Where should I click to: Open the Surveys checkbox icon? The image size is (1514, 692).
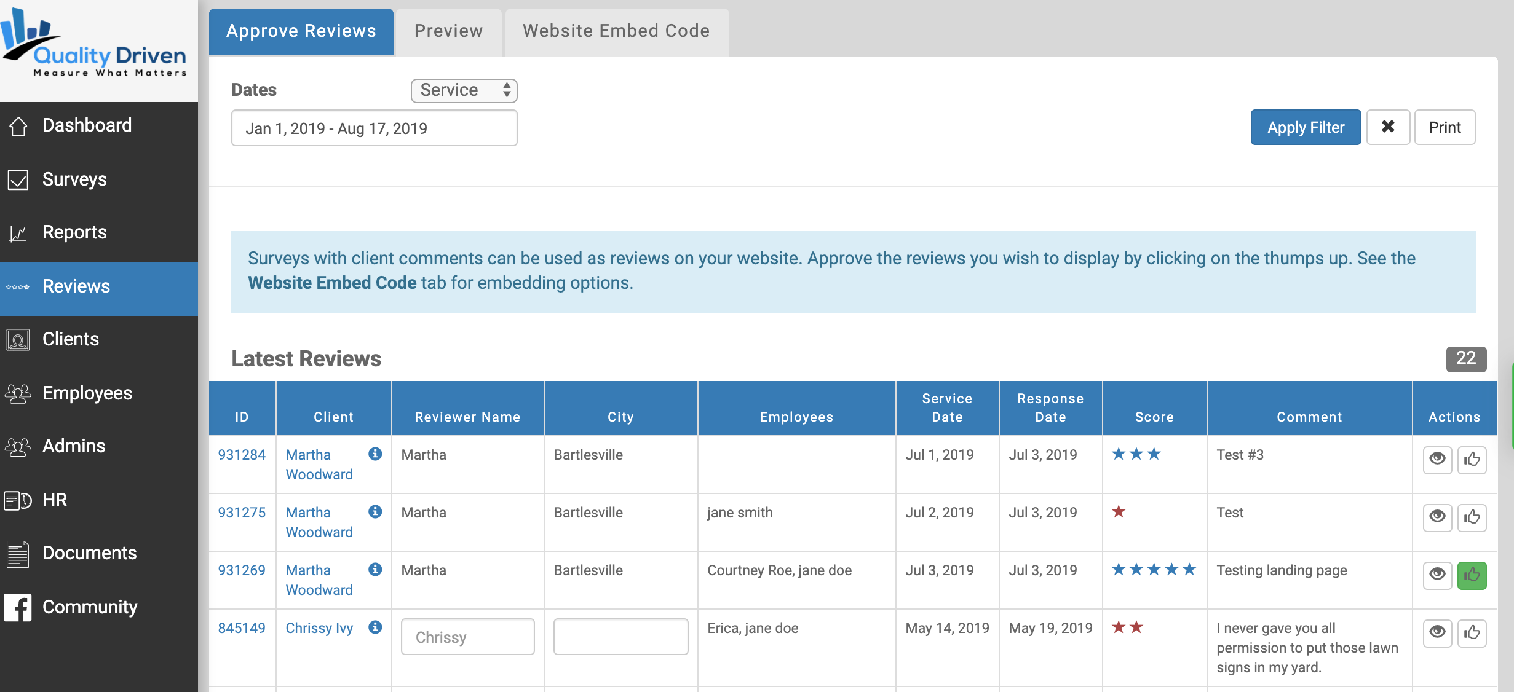(18, 180)
